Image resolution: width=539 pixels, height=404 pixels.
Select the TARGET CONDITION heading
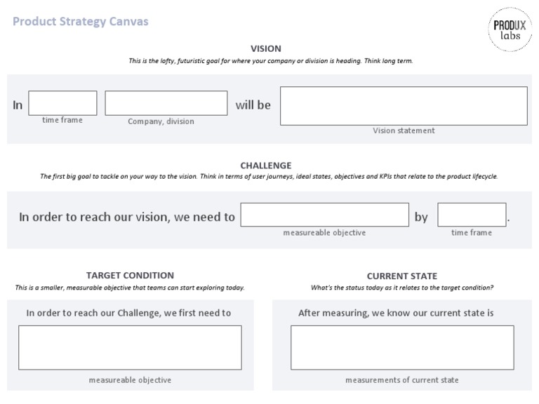click(x=130, y=276)
